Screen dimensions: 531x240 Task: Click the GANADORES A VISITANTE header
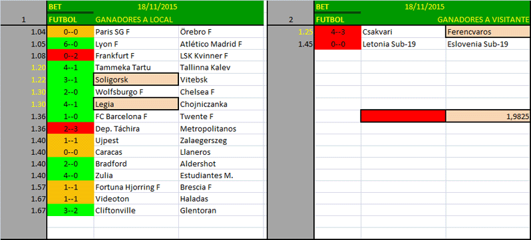pos(483,20)
